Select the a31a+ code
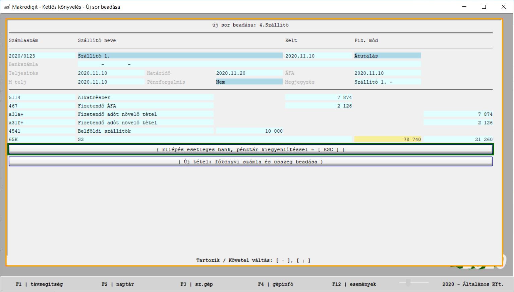Screen dimensions: 514x292 (x=43, y=114)
